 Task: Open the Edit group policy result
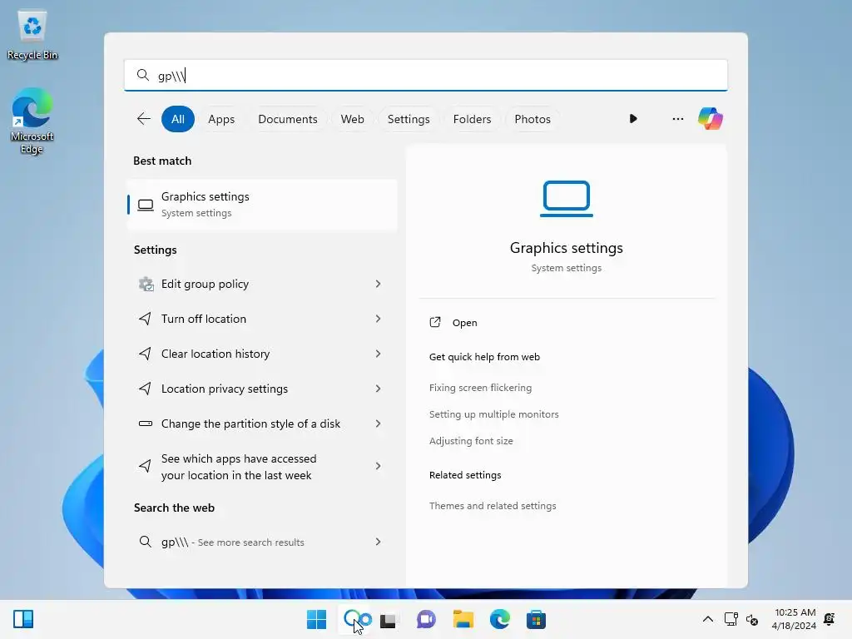262,284
